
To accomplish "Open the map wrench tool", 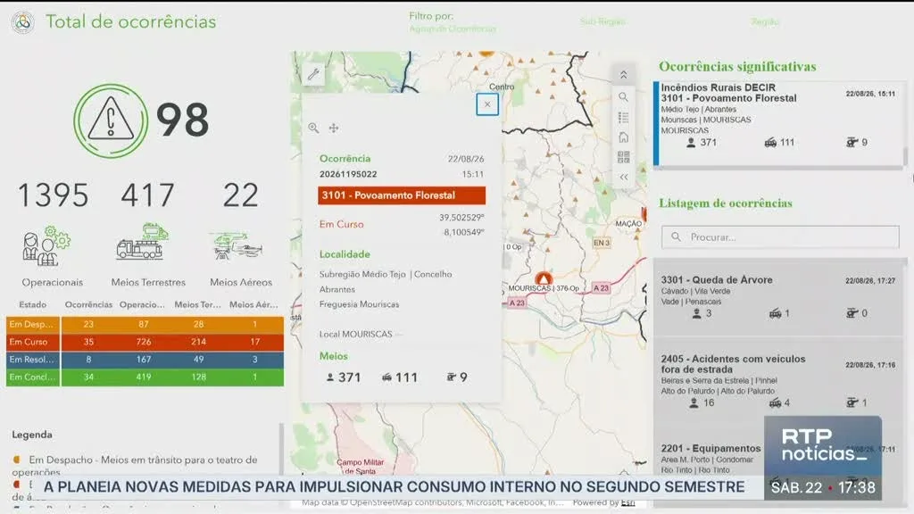I will click(313, 74).
